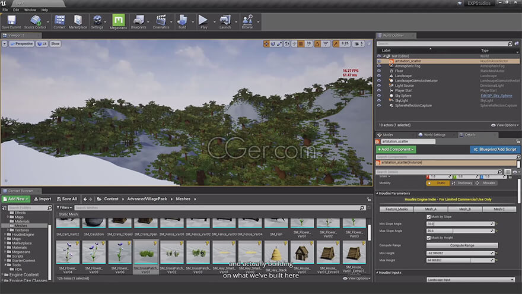Open the Content toolbar button
This screenshot has width=522, height=294.
point(59,22)
